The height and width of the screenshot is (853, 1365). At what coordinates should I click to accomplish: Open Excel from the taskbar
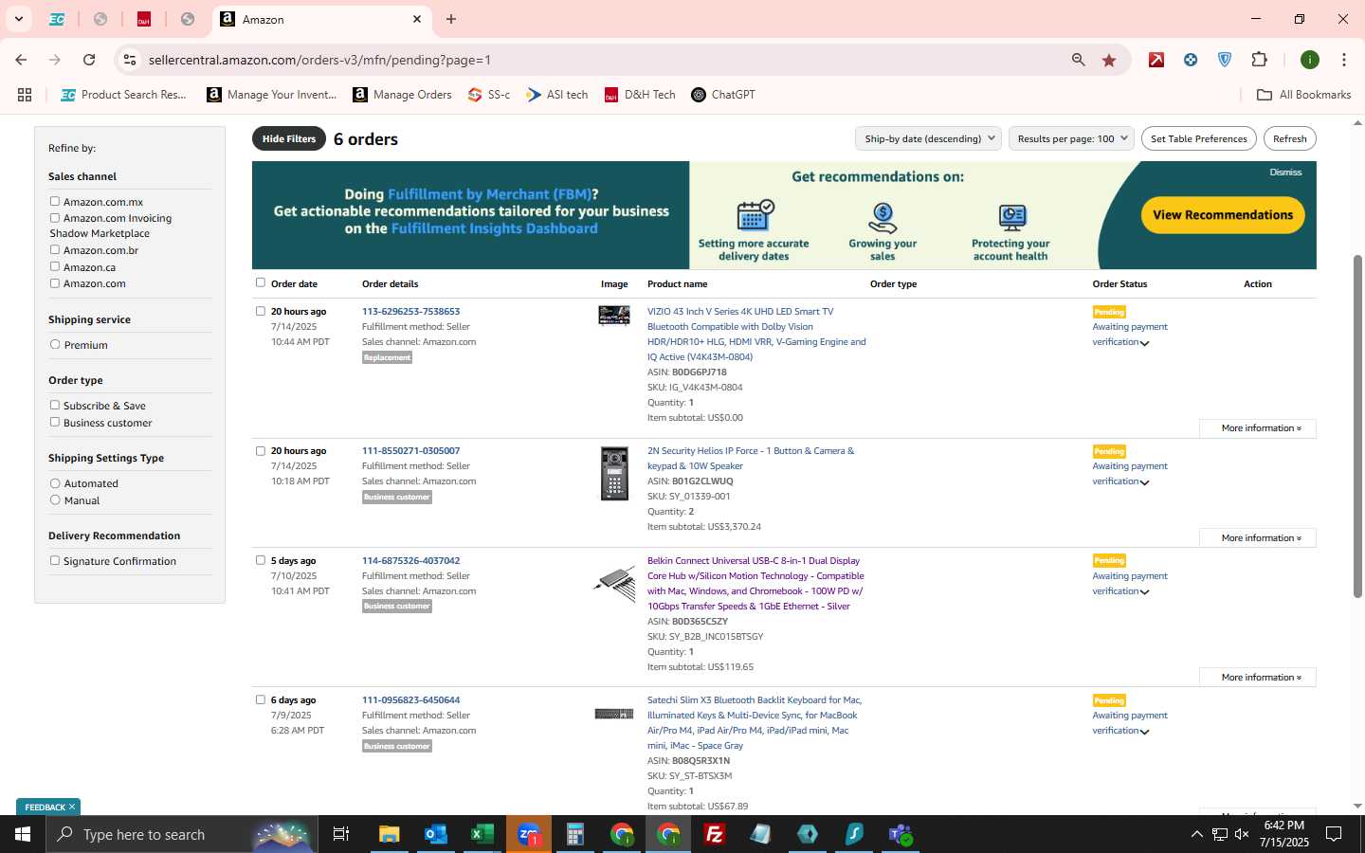[482, 834]
